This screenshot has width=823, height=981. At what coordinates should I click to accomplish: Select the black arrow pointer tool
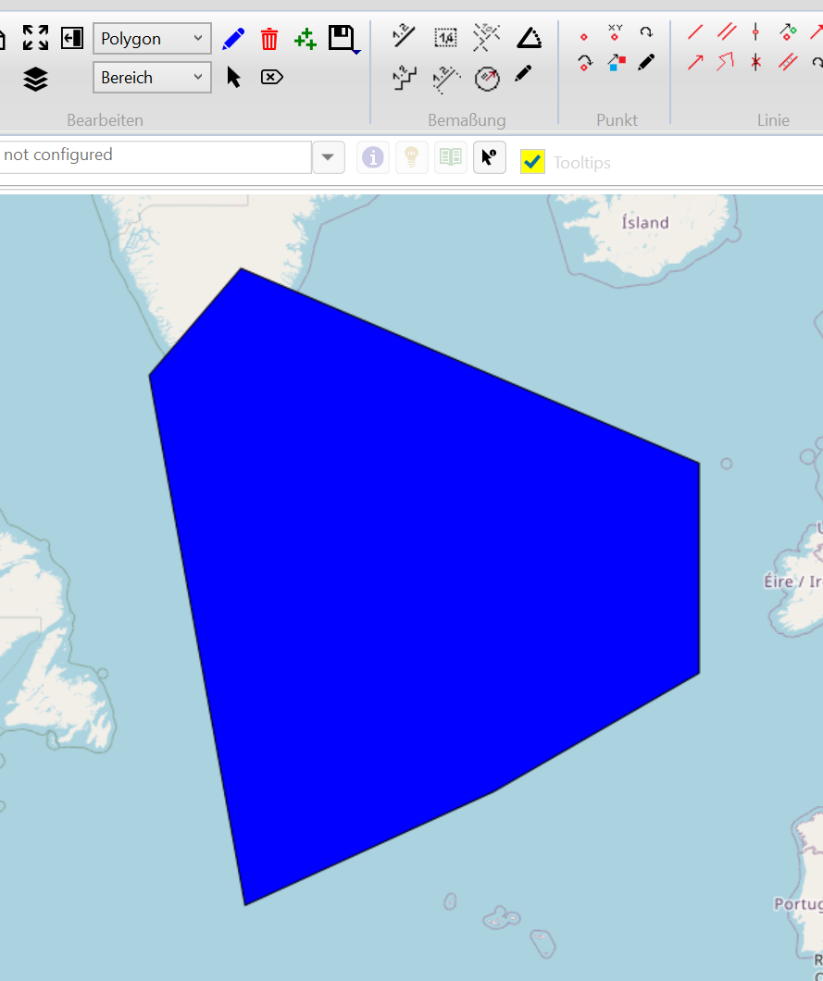[233, 77]
